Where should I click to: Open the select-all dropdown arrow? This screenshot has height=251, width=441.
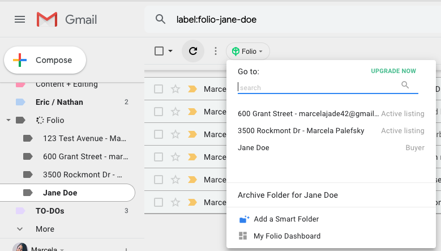tap(170, 51)
